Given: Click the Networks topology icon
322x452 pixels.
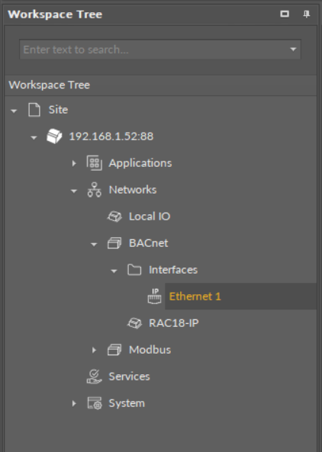Looking at the screenshot, I should (95, 190).
